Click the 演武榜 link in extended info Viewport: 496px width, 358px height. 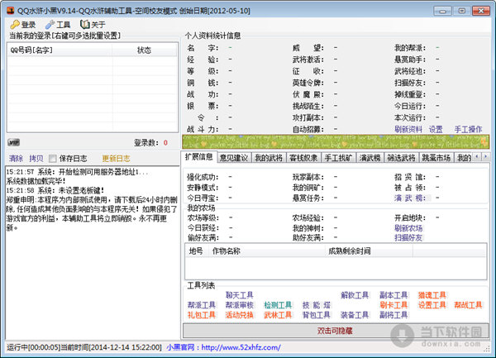[x=409, y=198]
